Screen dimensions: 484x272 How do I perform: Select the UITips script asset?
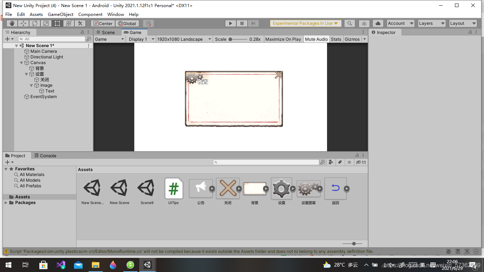click(174, 192)
